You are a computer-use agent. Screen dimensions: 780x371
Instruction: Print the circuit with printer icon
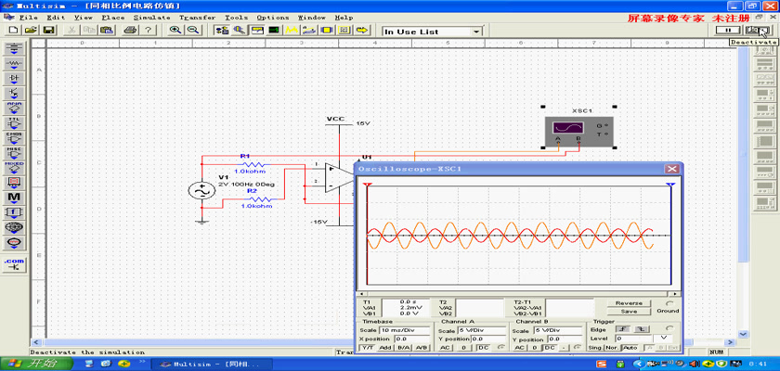[130, 31]
